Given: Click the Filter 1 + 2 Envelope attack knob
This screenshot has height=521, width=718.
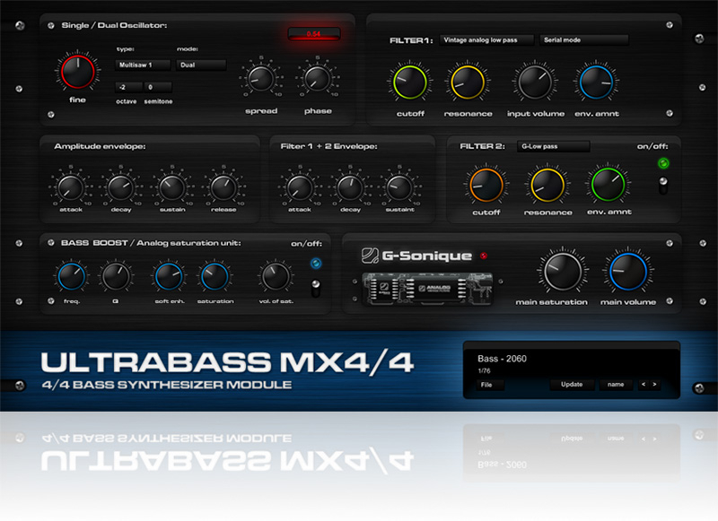Looking at the screenshot, I should 300,187.
